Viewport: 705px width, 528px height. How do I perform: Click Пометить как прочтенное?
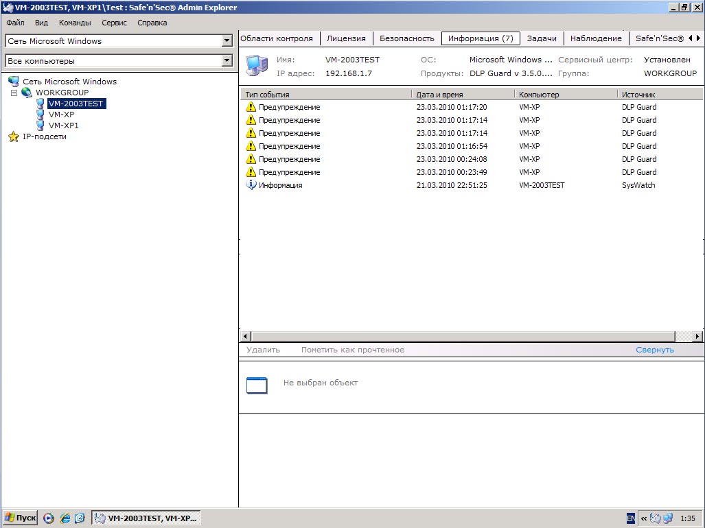click(353, 350)
